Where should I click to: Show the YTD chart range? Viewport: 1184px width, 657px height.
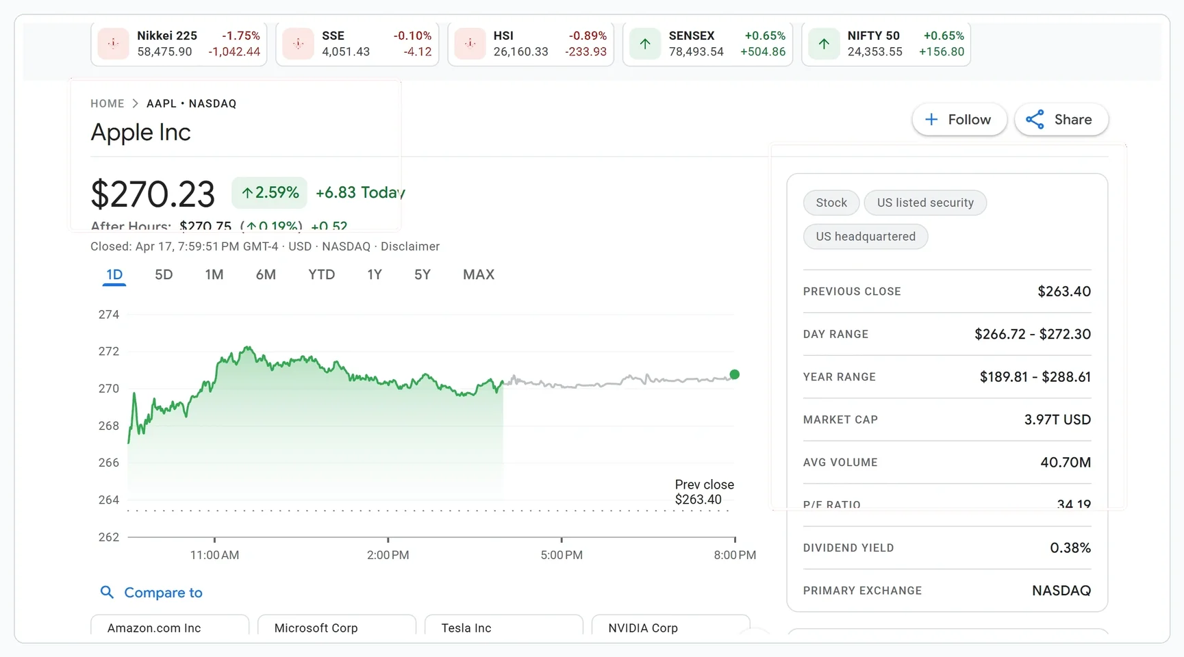[322, 274]
